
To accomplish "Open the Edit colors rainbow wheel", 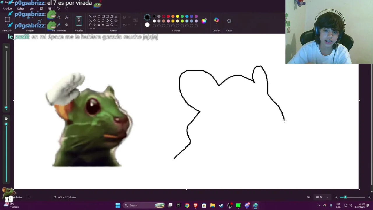I will point(204,21).
